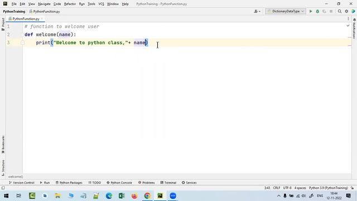357x201 pixels.
Task: Open Zoom from taskbar
Action: click(x=173, y=196)
